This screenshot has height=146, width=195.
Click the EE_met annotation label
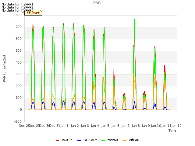(x=33, y=13)
